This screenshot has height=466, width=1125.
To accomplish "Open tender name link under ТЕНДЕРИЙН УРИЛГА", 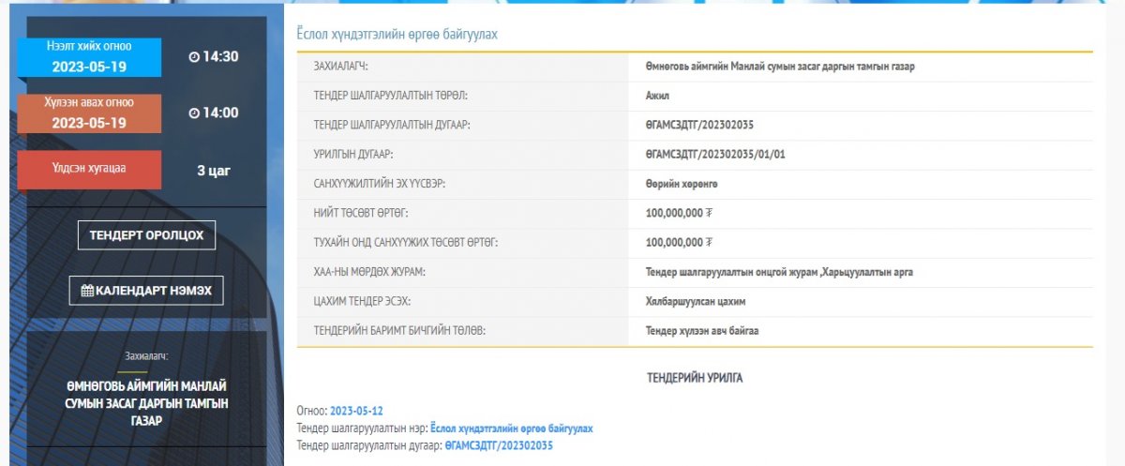I will [x=511, y=428].
